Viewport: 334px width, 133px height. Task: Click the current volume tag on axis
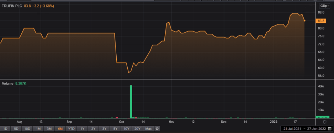[323, 117]
